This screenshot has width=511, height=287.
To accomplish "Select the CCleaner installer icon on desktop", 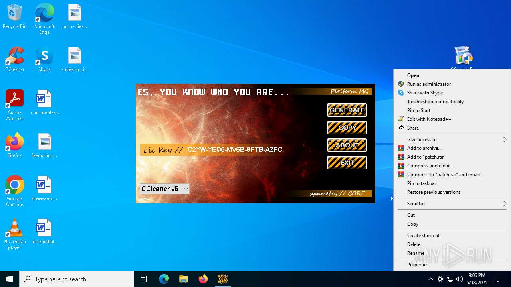I will [x=463, y=58].
